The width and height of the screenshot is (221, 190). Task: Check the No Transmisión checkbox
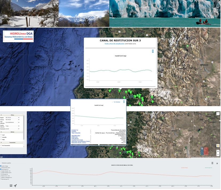(1, 145)
